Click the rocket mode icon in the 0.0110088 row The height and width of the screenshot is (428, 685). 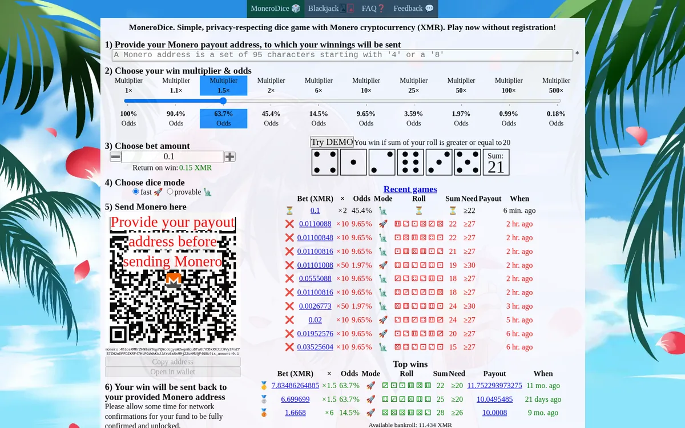click(x=383, y=224)
